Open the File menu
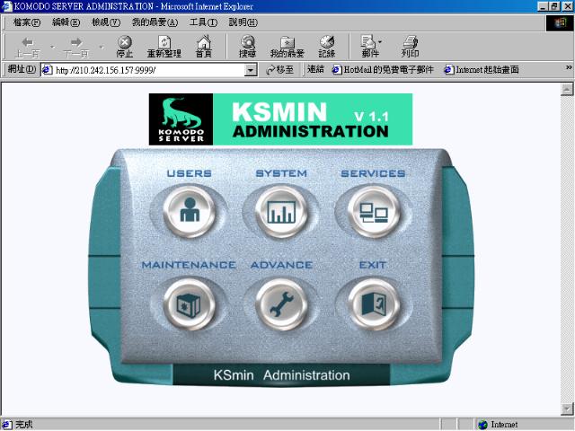 point(29,22)
